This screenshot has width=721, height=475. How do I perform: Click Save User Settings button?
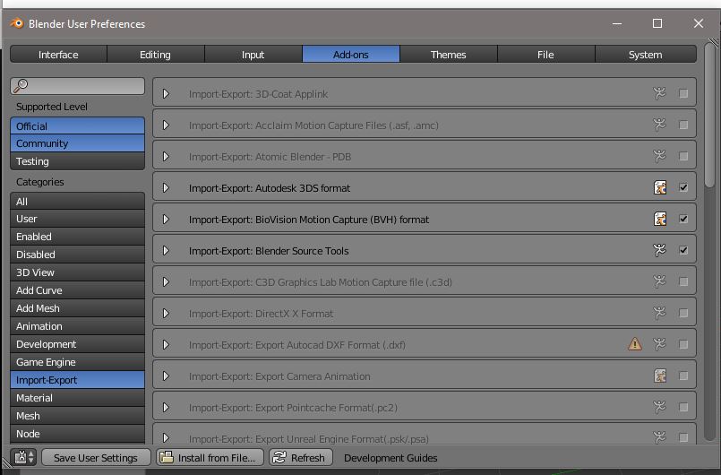click(96, 457)
